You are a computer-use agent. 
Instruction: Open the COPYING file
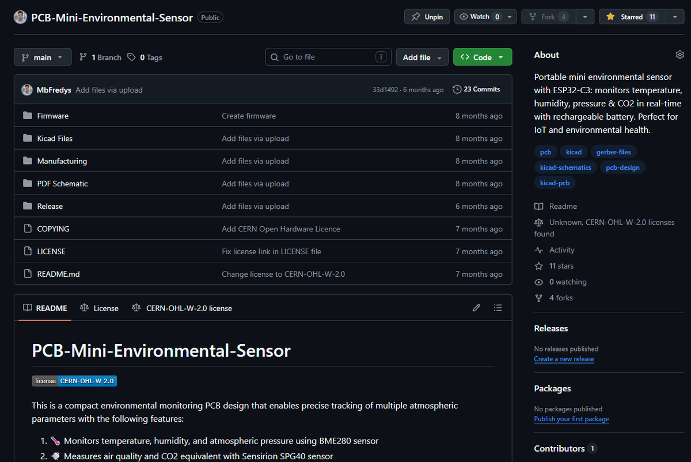click(x=53, y=229)
